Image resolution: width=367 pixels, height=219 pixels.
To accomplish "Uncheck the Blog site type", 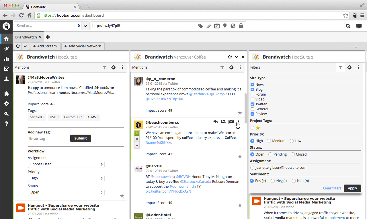I will 252,90.
